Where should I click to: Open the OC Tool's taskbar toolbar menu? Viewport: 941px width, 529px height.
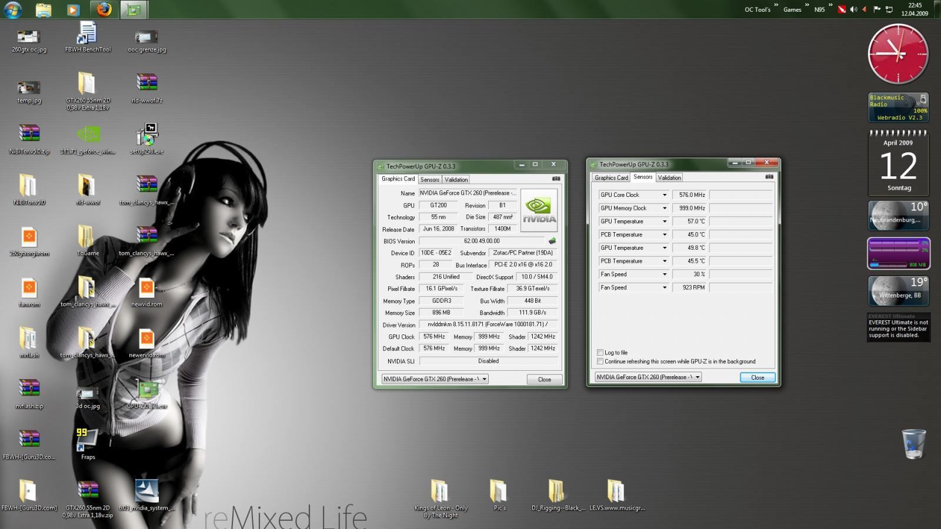758,9
